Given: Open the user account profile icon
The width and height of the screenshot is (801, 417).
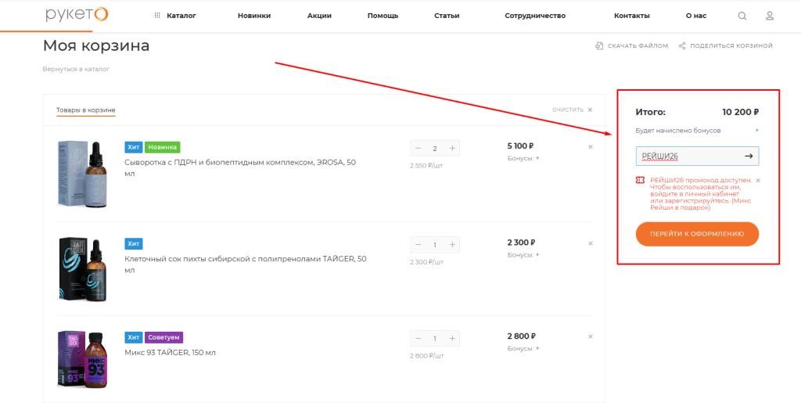Looking at the screenshot, I should click(x=770, y=16).
